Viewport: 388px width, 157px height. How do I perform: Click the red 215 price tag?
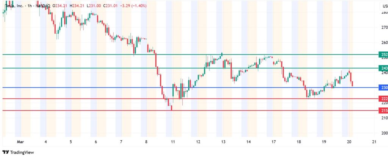point(383,110)
